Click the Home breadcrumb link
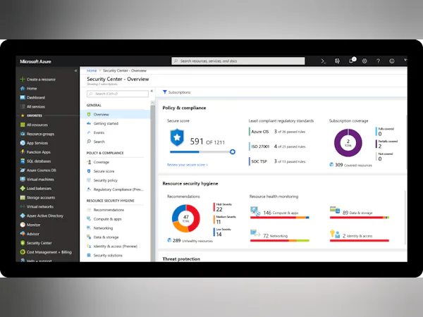This screenshot has height=317, width=423. [x=92, y=70]
